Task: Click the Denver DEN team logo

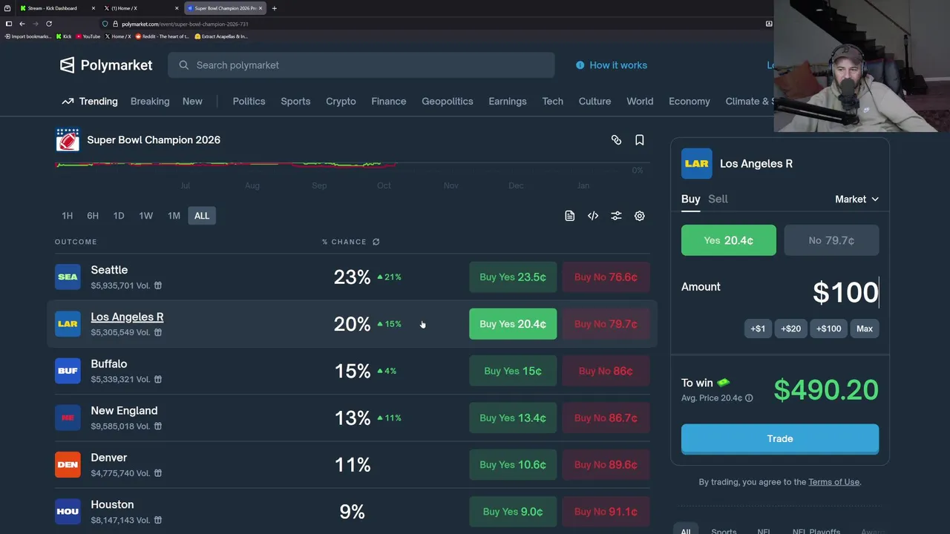Action: [68, 464]
